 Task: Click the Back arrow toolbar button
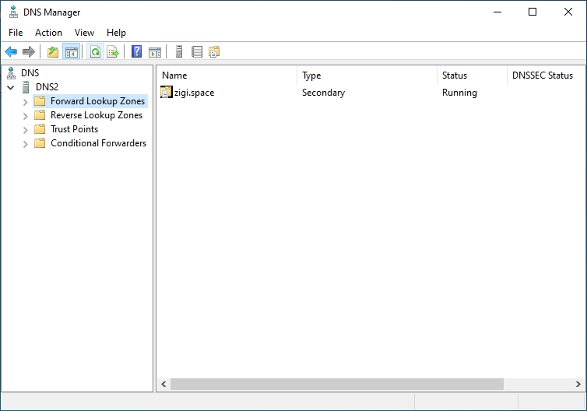11,51
